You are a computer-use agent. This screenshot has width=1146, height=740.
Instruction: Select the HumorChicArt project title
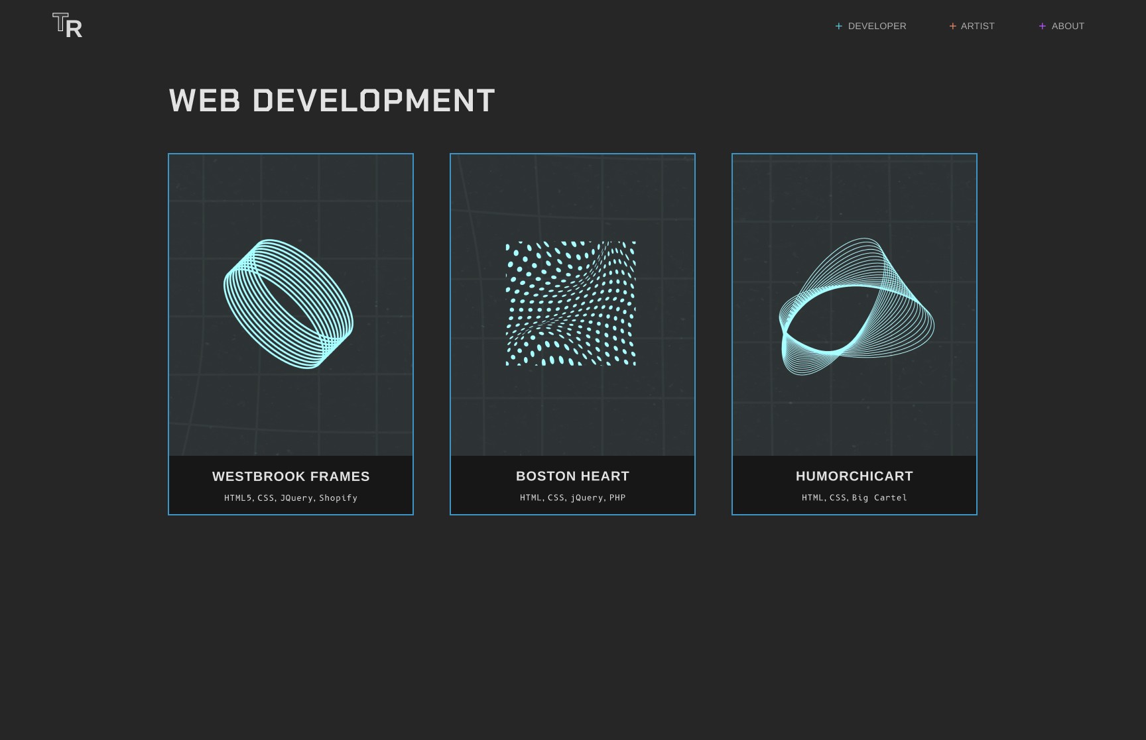click(x=854, y=476)
